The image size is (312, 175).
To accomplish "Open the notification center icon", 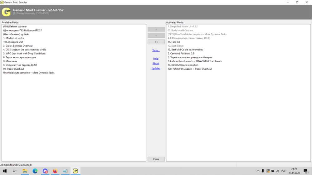I will point(305,171).
